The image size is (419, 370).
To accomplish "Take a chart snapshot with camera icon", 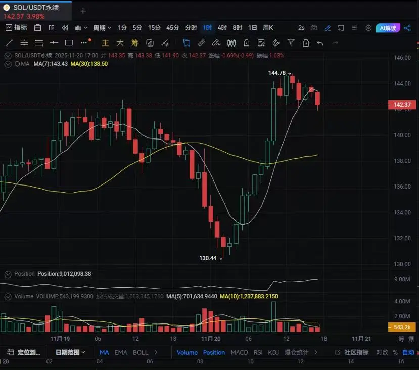I will [314, 28].
